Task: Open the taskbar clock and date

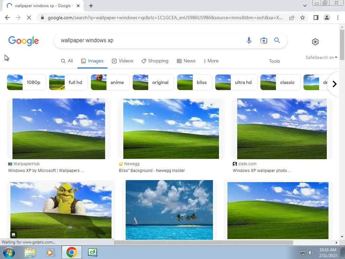Action: 328,253
